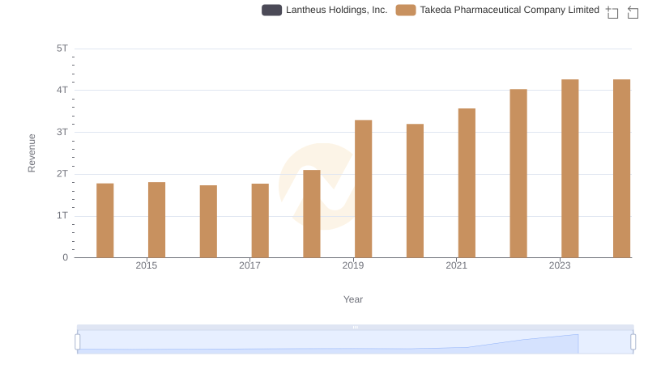Click the left handle of the zoom slider
The image size is (648, 373).
pyautogui.click(x=77, y=342)
